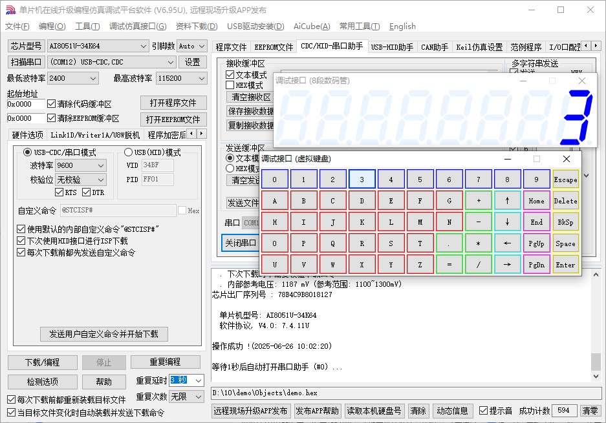The width and height of the screenshot is (606, 423).
Task: Click the period key on virtual keyboard
Action: 449,243
